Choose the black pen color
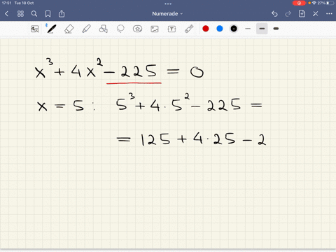The image size is (336, 252). coord(234,29)
